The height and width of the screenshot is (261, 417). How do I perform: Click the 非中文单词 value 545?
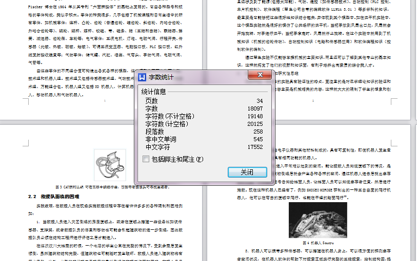click(258, 140)
